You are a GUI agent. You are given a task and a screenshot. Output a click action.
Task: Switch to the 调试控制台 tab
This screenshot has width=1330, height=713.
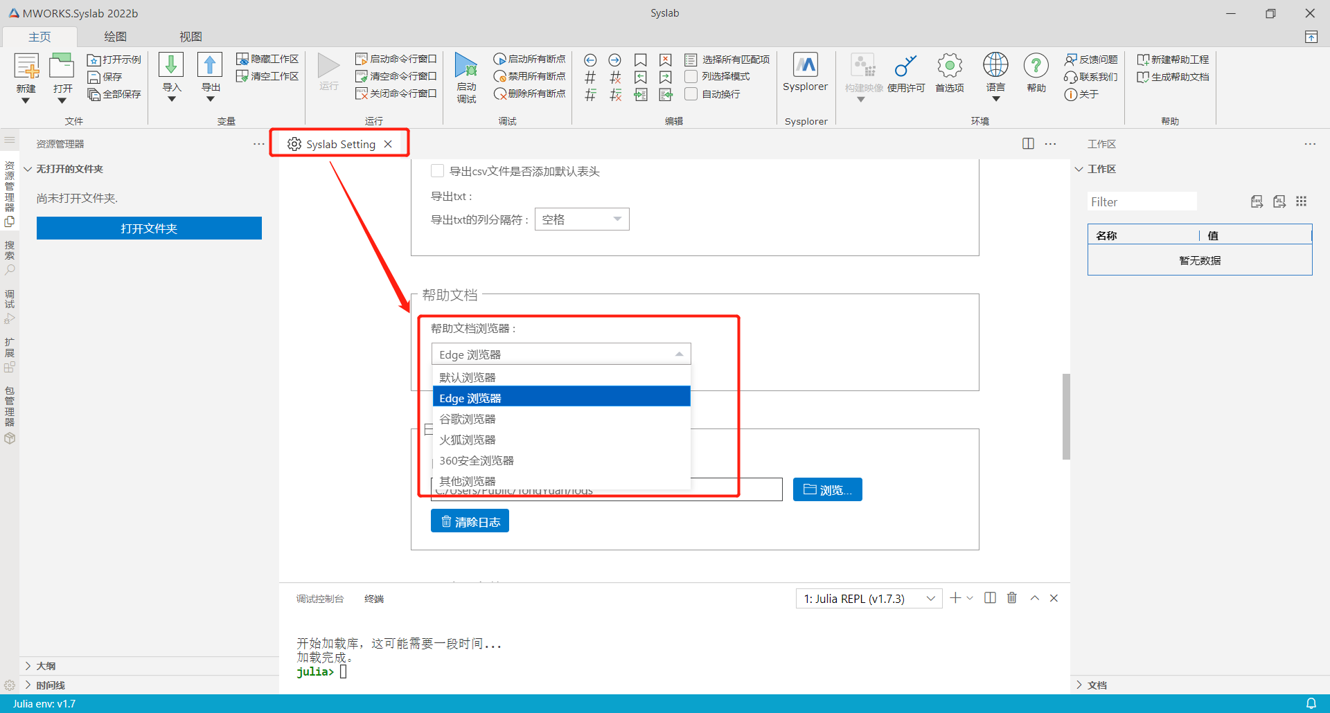[319, 599]
